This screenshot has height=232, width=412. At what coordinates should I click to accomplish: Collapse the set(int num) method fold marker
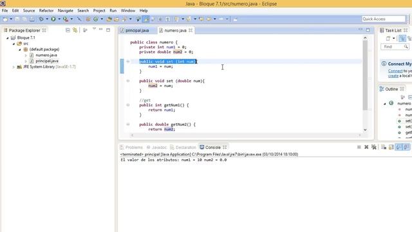coord(128,61)
